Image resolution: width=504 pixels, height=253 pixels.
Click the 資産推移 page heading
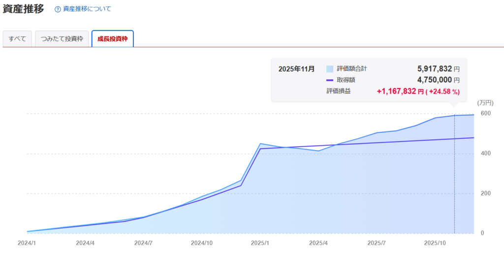point(23,9)
